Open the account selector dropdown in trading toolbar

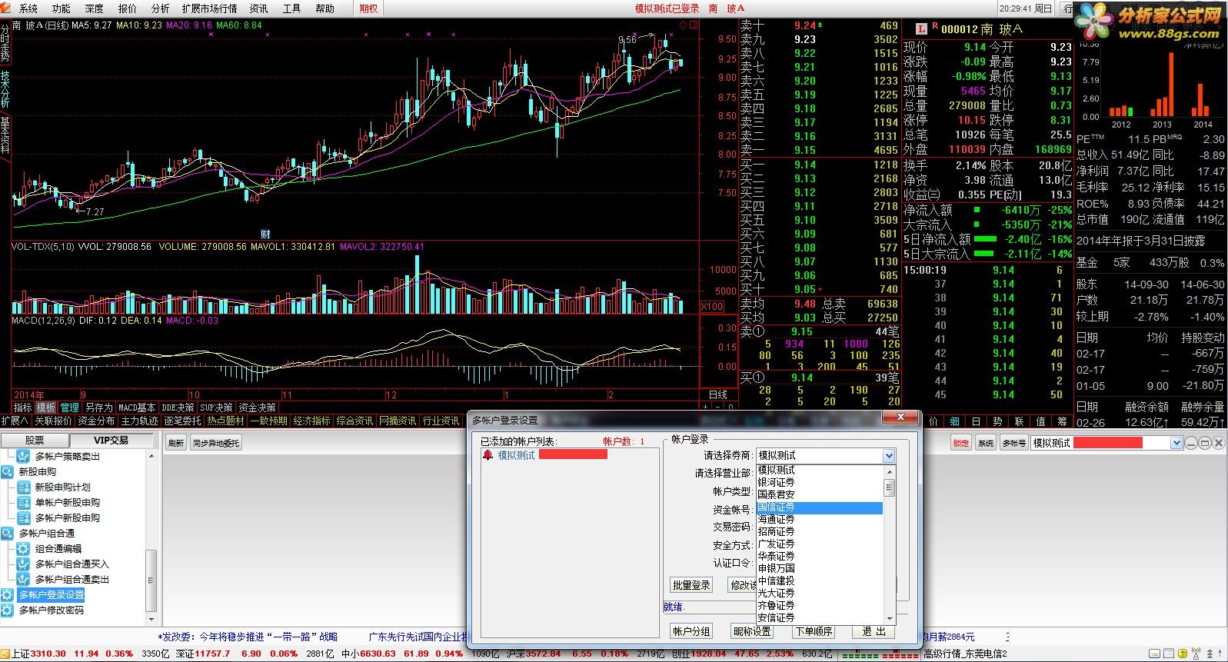[x=1176, y=443]
